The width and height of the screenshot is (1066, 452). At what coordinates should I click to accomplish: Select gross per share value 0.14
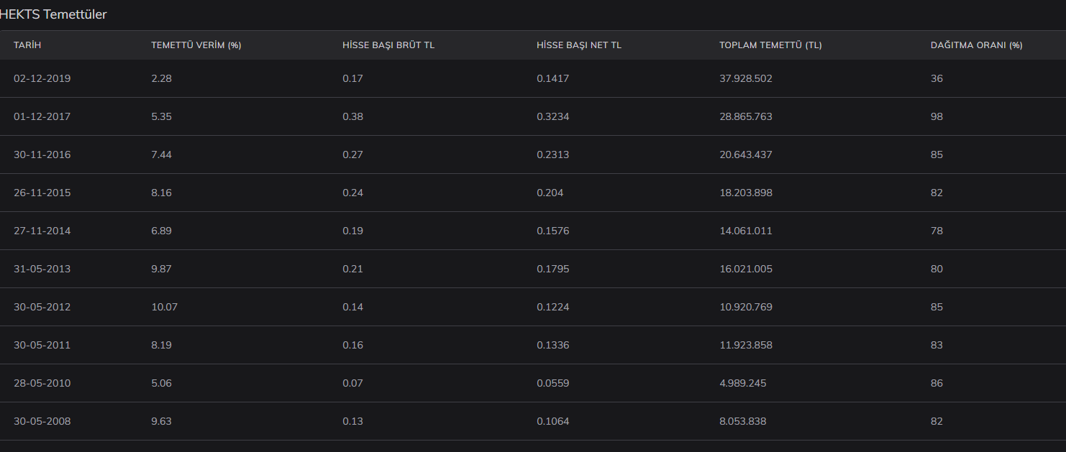click(352, 307)
